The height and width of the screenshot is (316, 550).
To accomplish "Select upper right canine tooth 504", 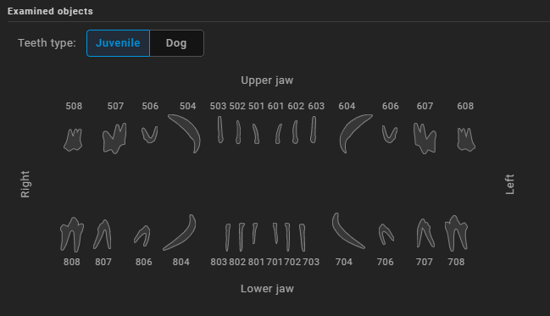I will (x=185, y=133).
